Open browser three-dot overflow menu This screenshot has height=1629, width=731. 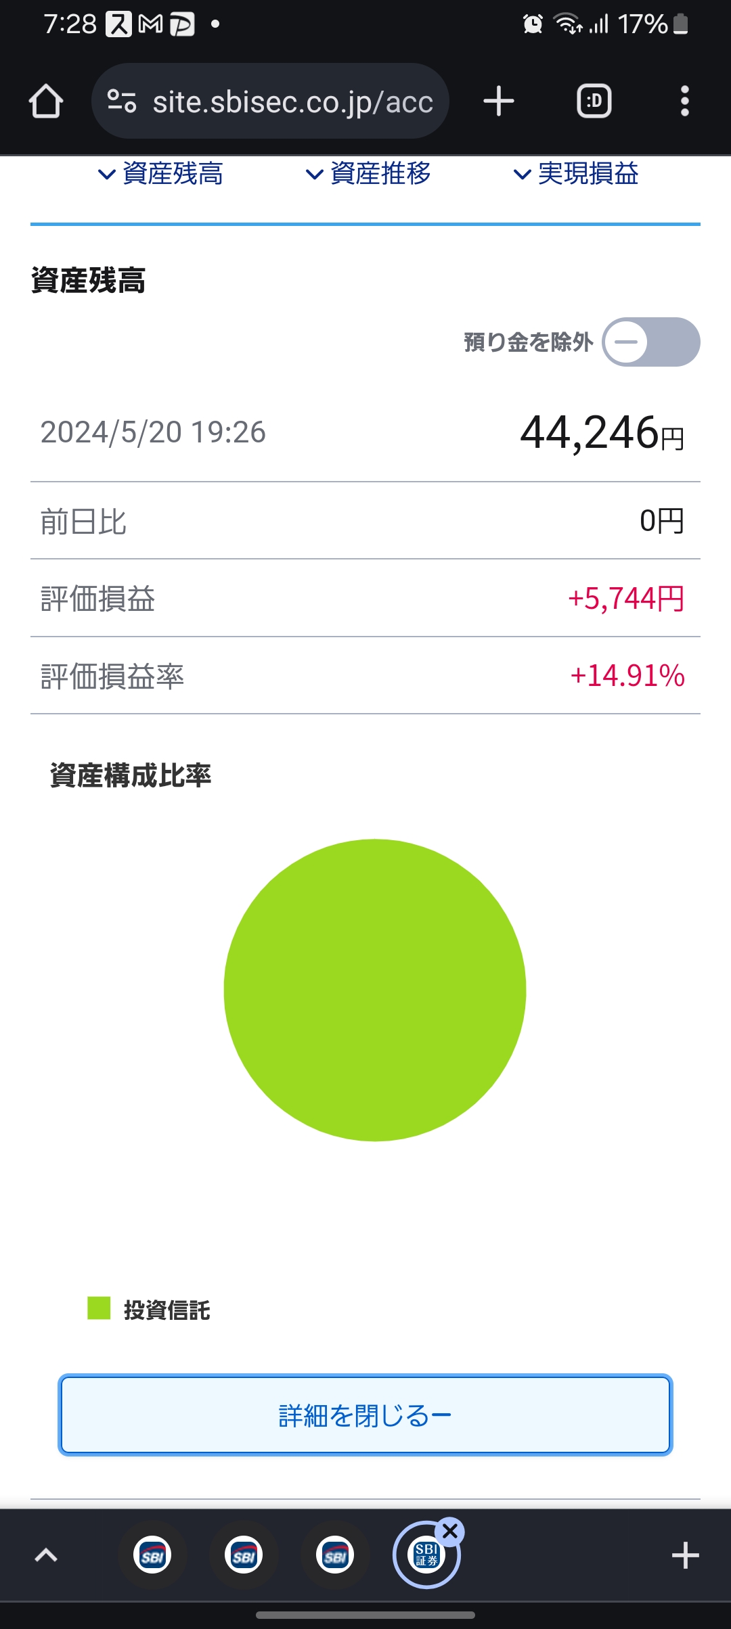click(685, 101)
